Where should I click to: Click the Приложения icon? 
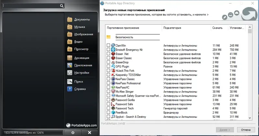click(x=70, y=65)
